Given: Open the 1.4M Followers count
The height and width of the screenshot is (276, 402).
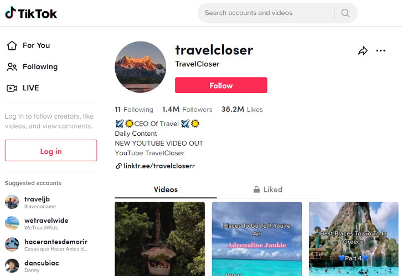Looking at the screenshot, I should pos(187,110).
